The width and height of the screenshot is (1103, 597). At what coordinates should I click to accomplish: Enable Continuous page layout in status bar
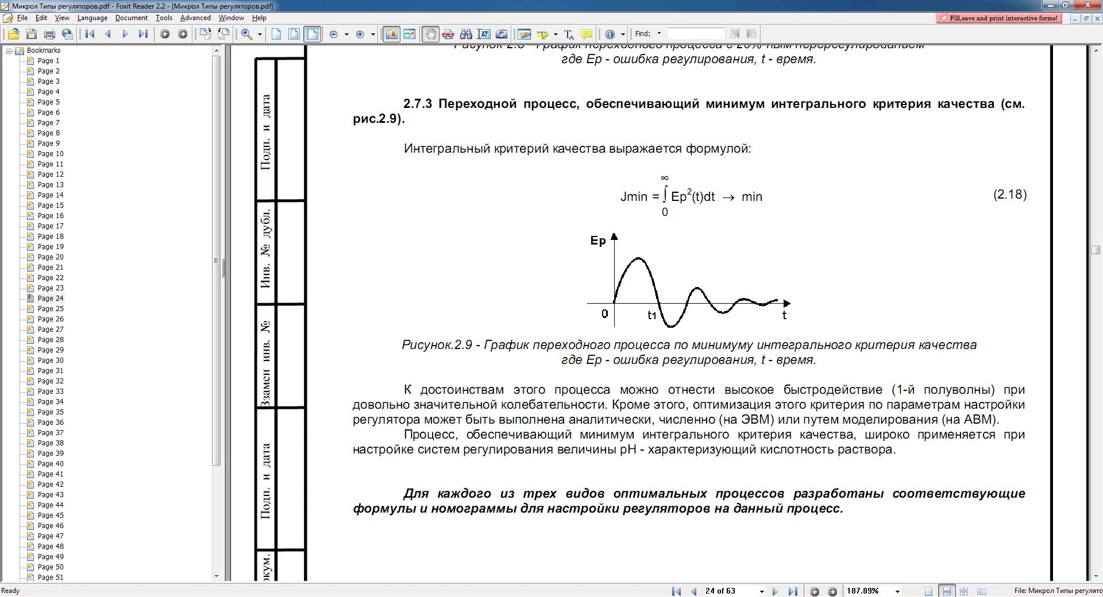pyautogui.click(x=947, y=591)
